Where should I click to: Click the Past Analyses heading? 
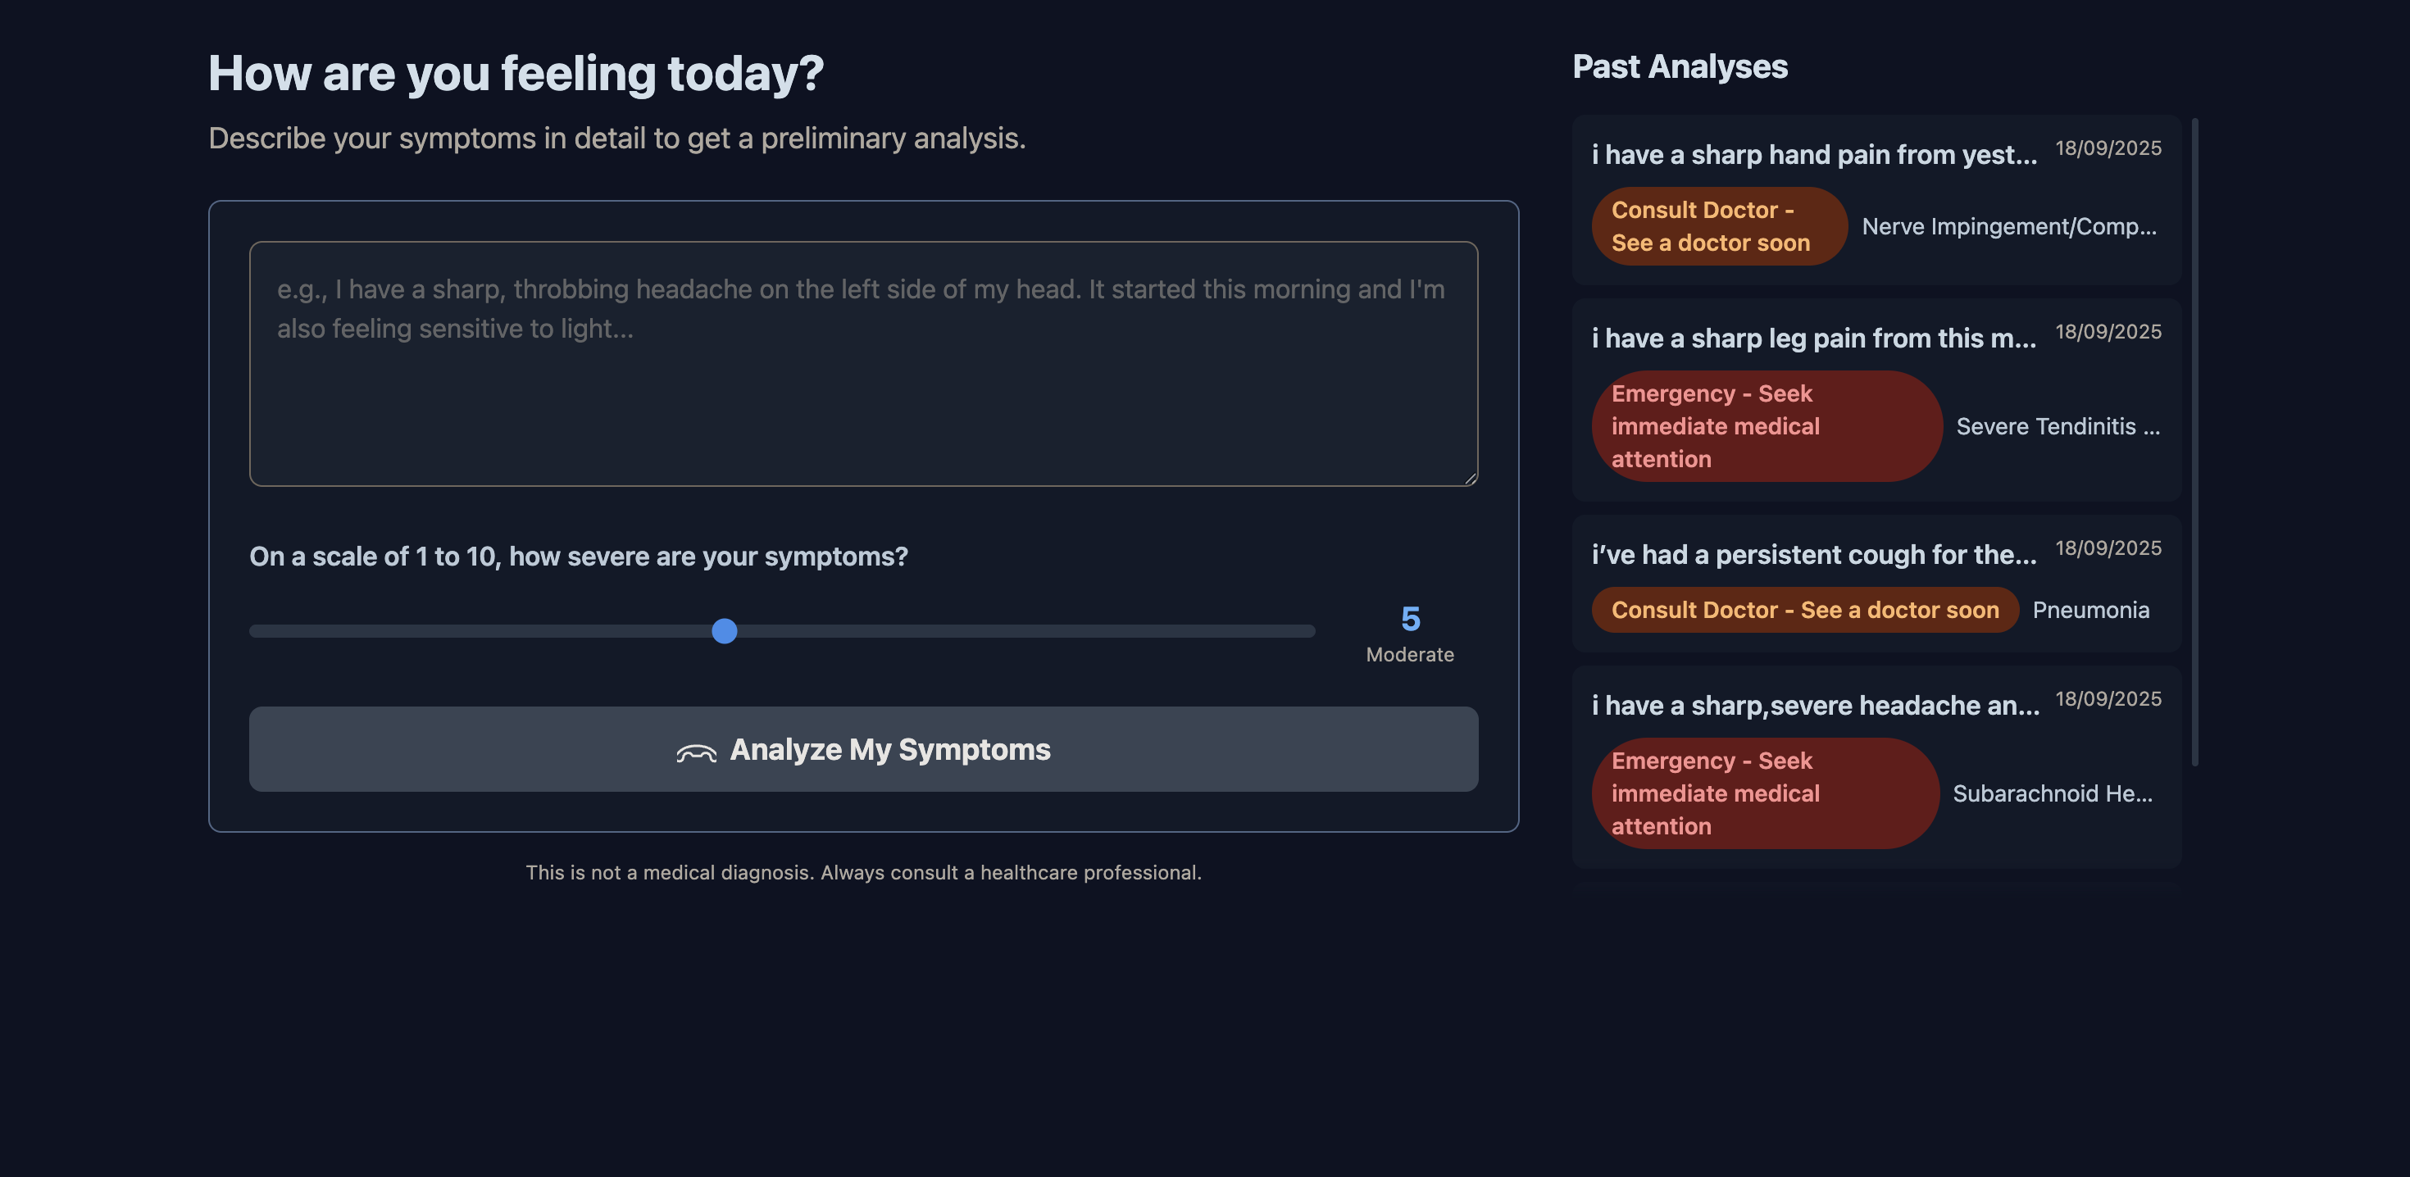1680,66
